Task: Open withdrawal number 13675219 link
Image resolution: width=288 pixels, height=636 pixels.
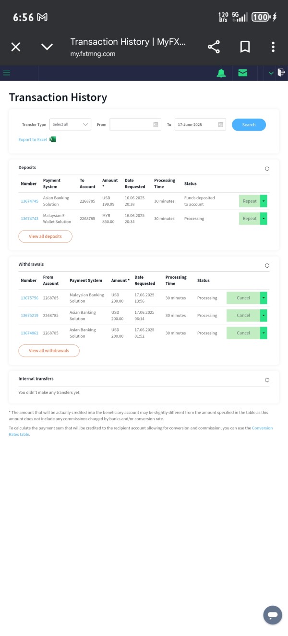Action: click(x=29, y=316)
